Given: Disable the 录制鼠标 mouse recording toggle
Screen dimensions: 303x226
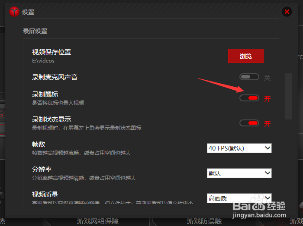Looking at the screenshot, I should tap(249, 98).
